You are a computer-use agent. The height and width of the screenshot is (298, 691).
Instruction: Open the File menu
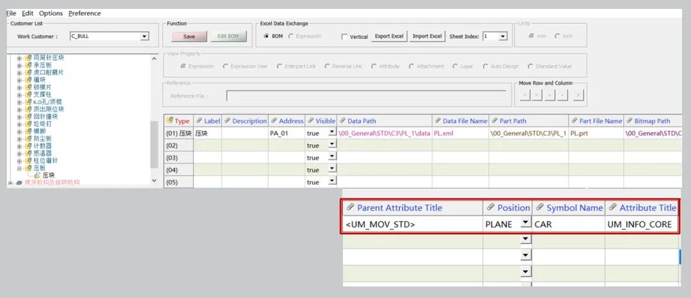11,13
